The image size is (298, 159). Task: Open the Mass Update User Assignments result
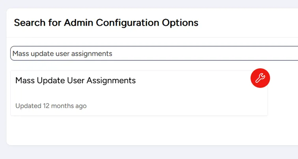(x=75, y=80)
